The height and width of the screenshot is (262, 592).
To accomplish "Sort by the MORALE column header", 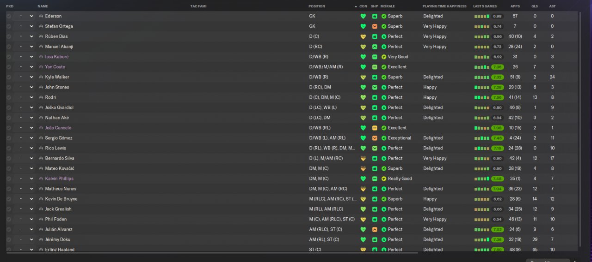I will pyautogui.click(x=388, y=6).
